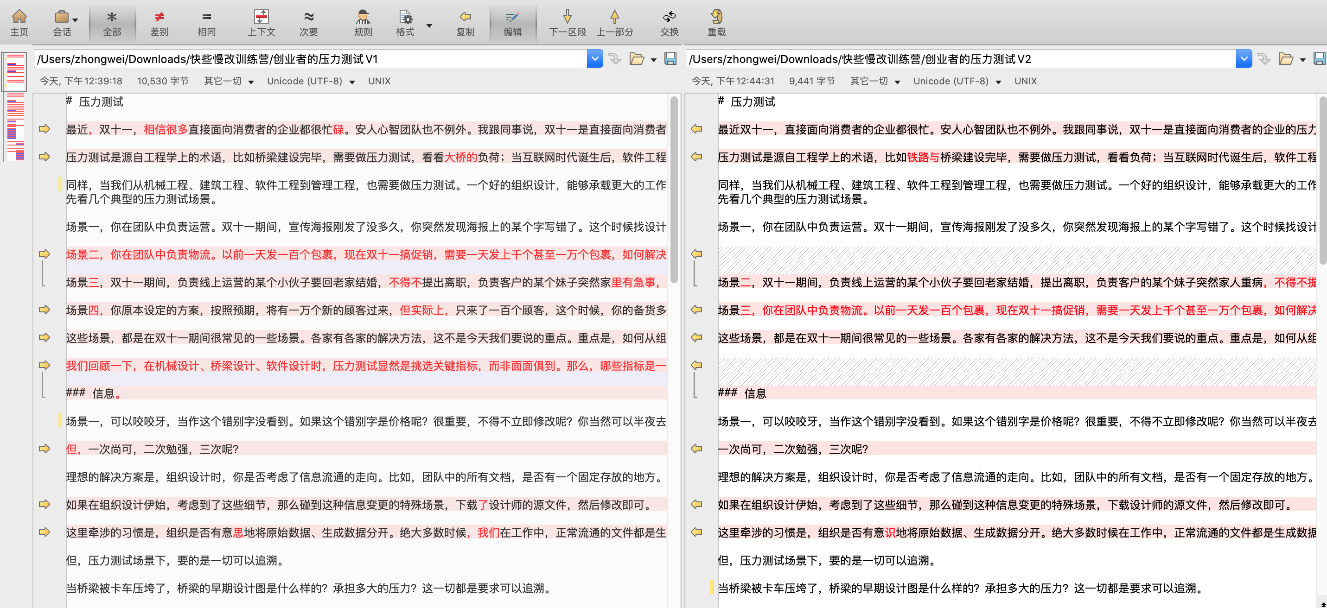1327x608 pixels.
Task: Copy right 场景三 物流 line to left
Action: pyautogui.click(x=696, y=310)
